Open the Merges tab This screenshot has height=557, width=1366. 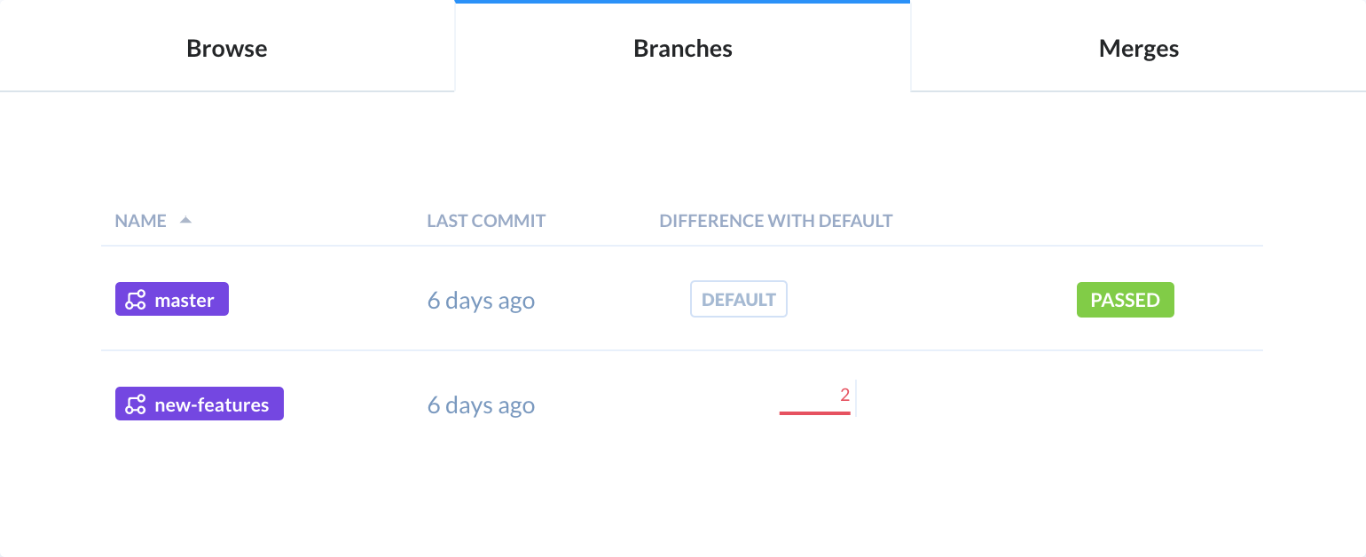tap(1139, 47)
